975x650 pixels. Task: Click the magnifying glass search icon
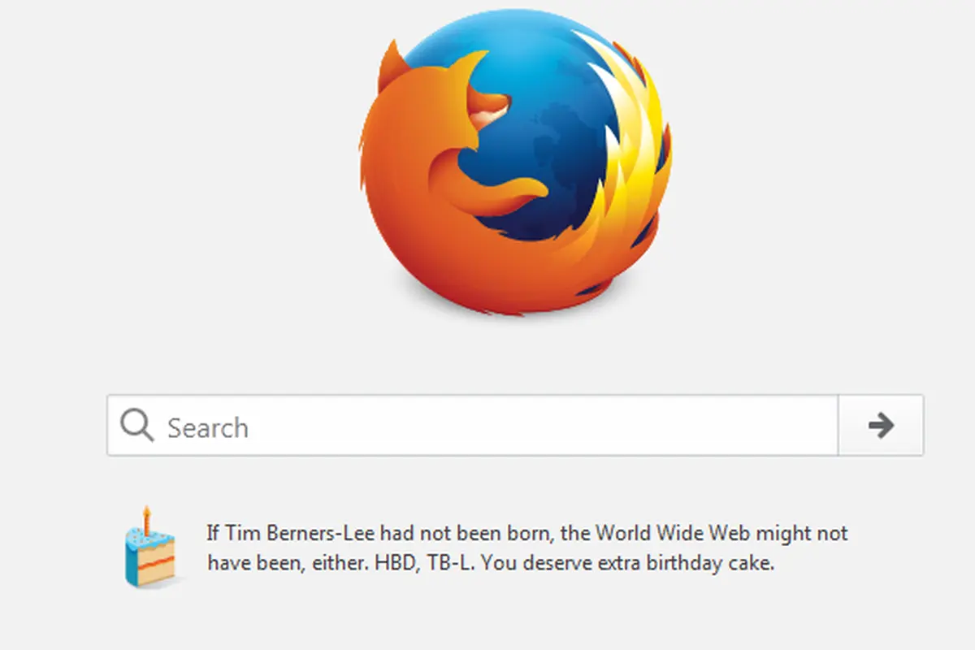pyautogui.click(x=136, y=425)
